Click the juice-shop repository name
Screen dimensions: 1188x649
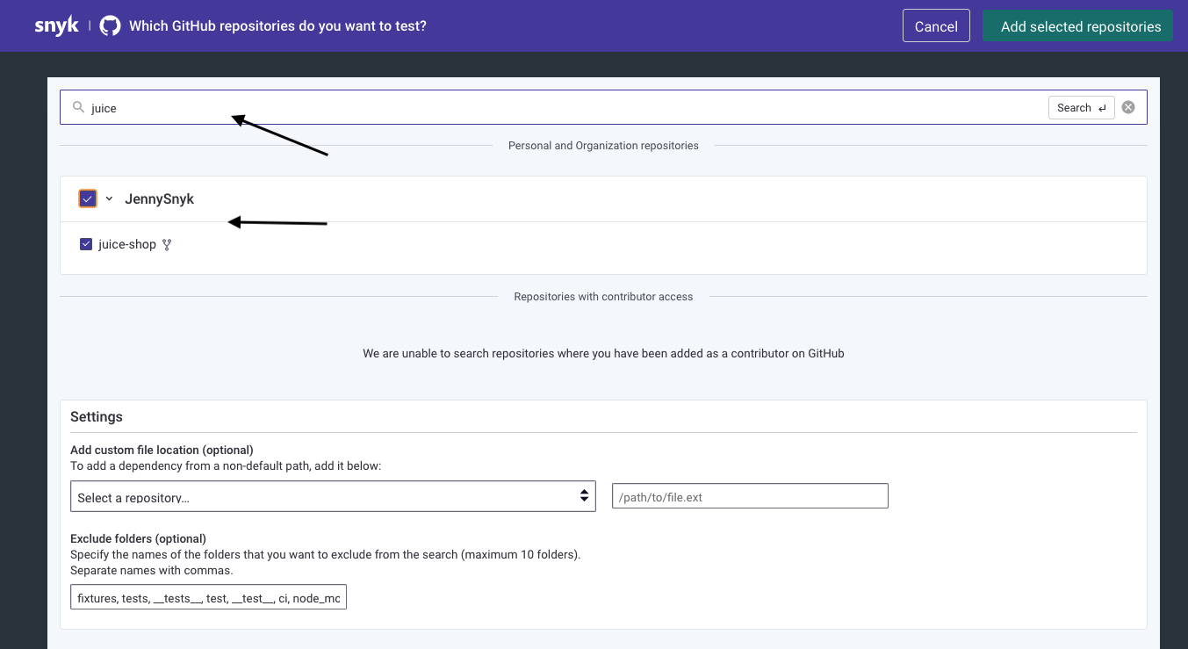coord(127,245)
